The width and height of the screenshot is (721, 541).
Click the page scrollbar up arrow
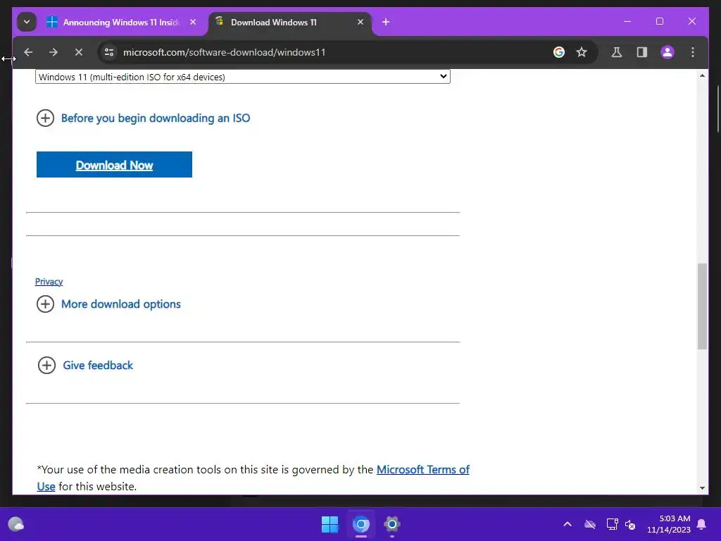[x=702, y=75]
